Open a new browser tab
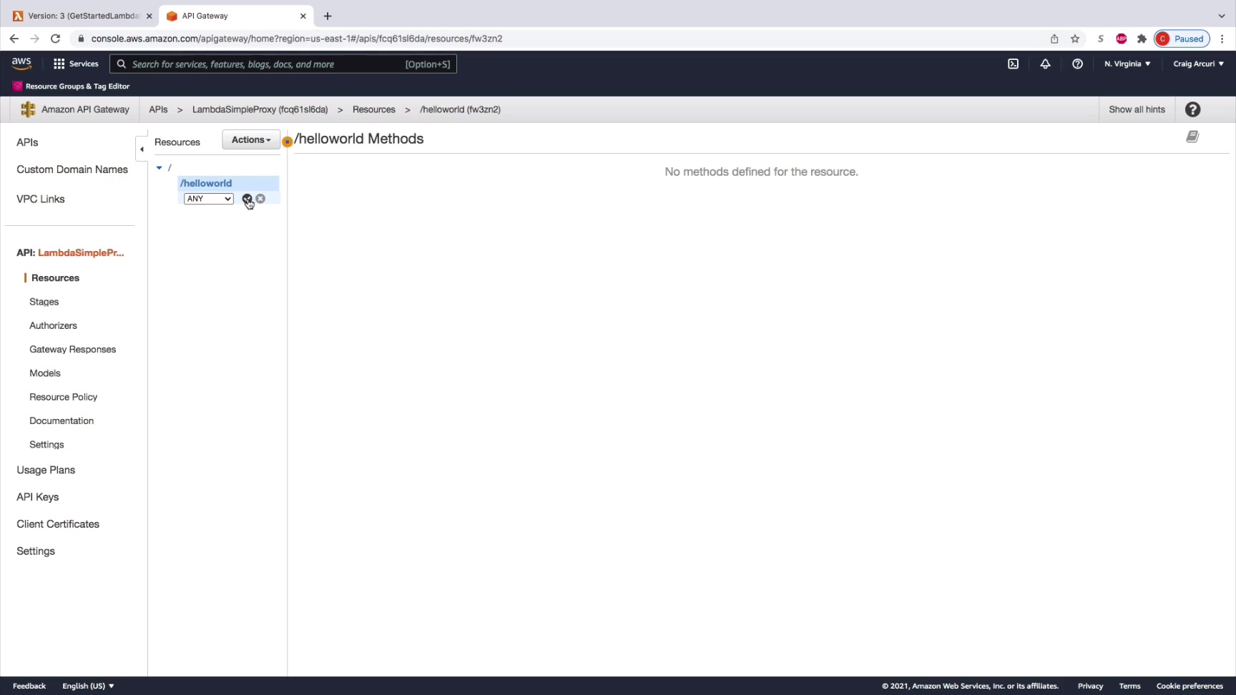 coord(328,16)
